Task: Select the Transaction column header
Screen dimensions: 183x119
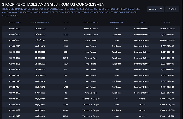Action: [x=116, y=22]
